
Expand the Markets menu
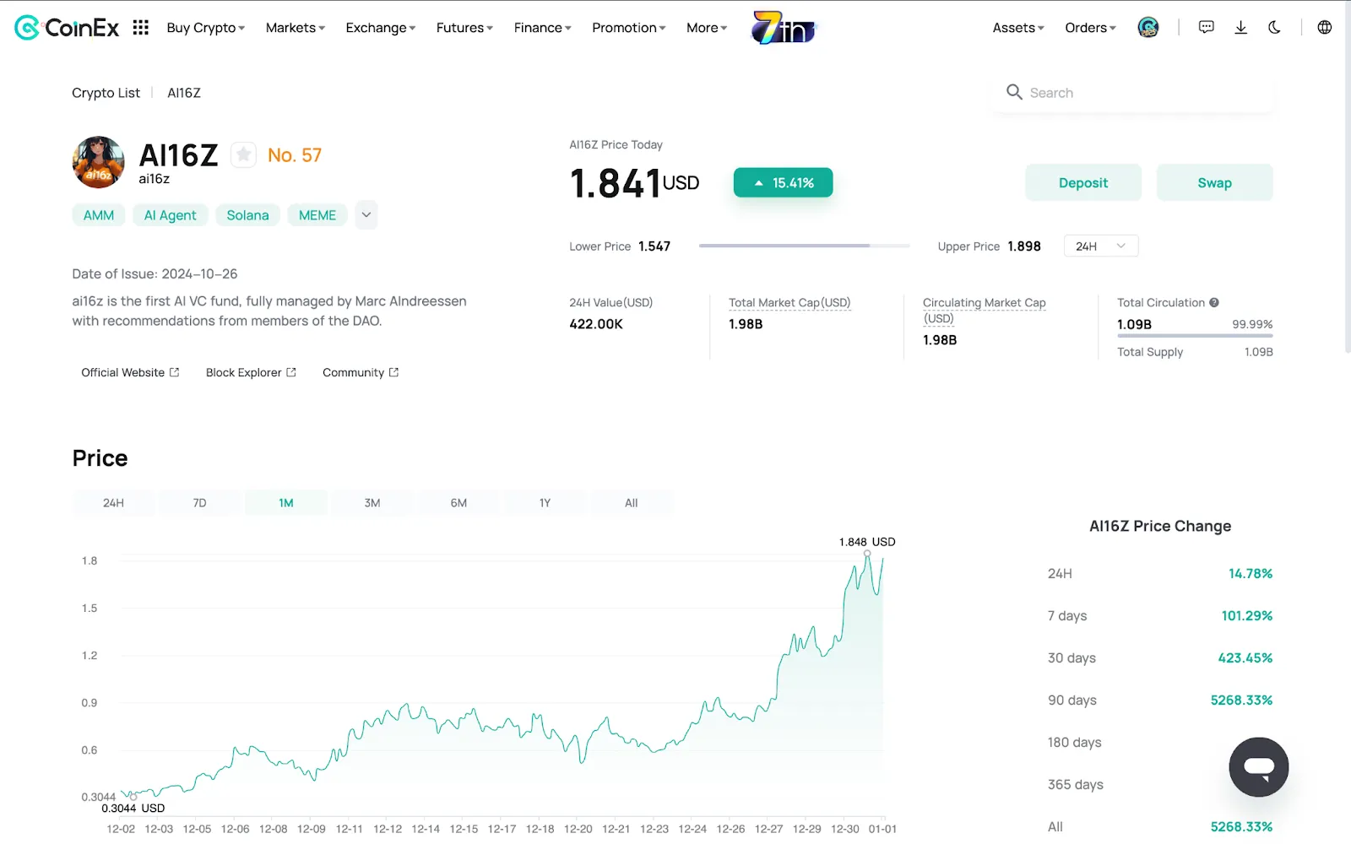coord(296,28)
